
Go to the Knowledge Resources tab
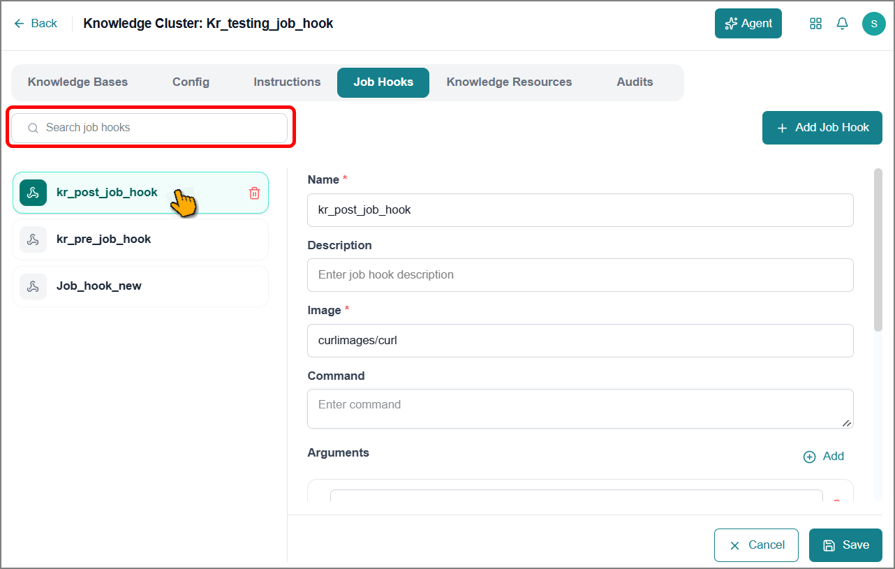click(509, 82)
